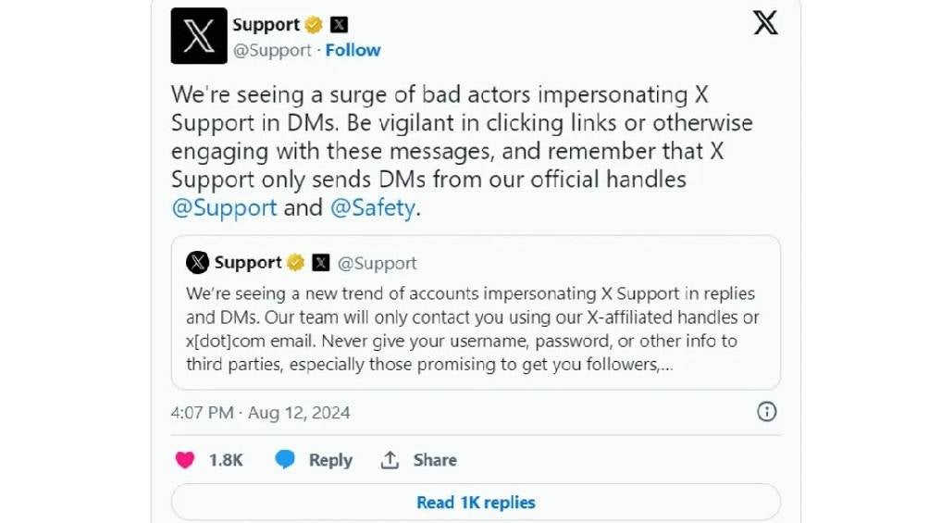Image resolution: width=929 pixels, height=523 pixels.
Task: Click the info circle icon near timestamp
Action: 767,412
